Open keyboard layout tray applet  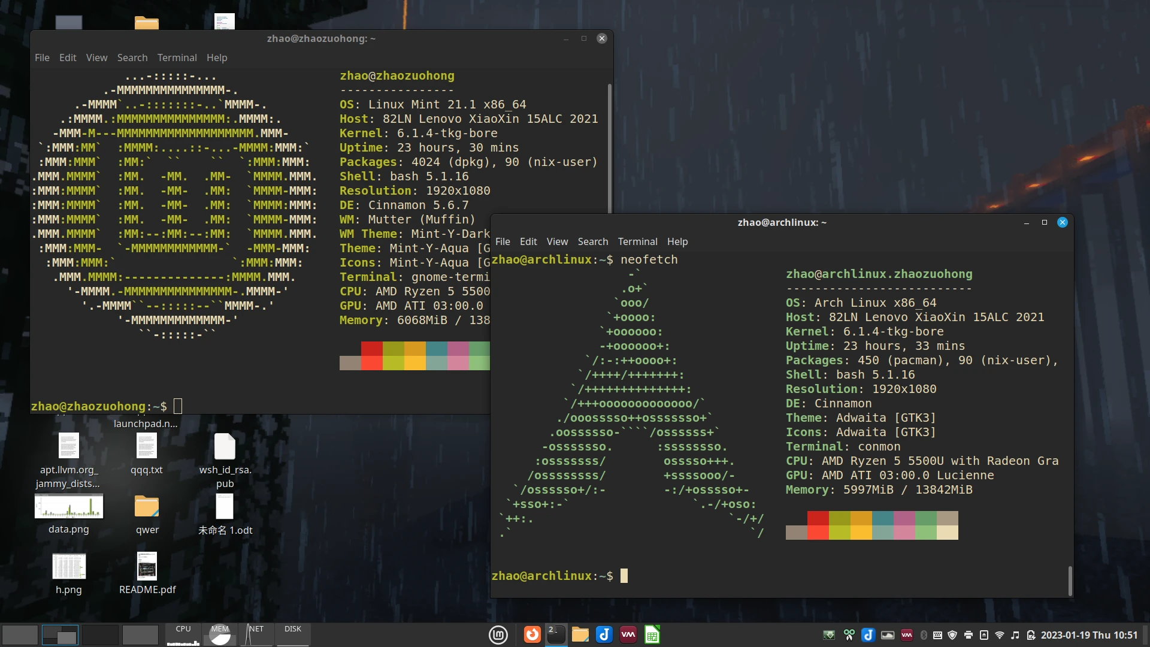tap(937, 635)
